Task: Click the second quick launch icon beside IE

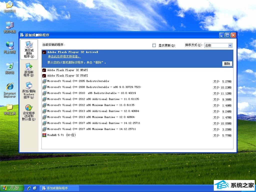Action: point(35,188)
